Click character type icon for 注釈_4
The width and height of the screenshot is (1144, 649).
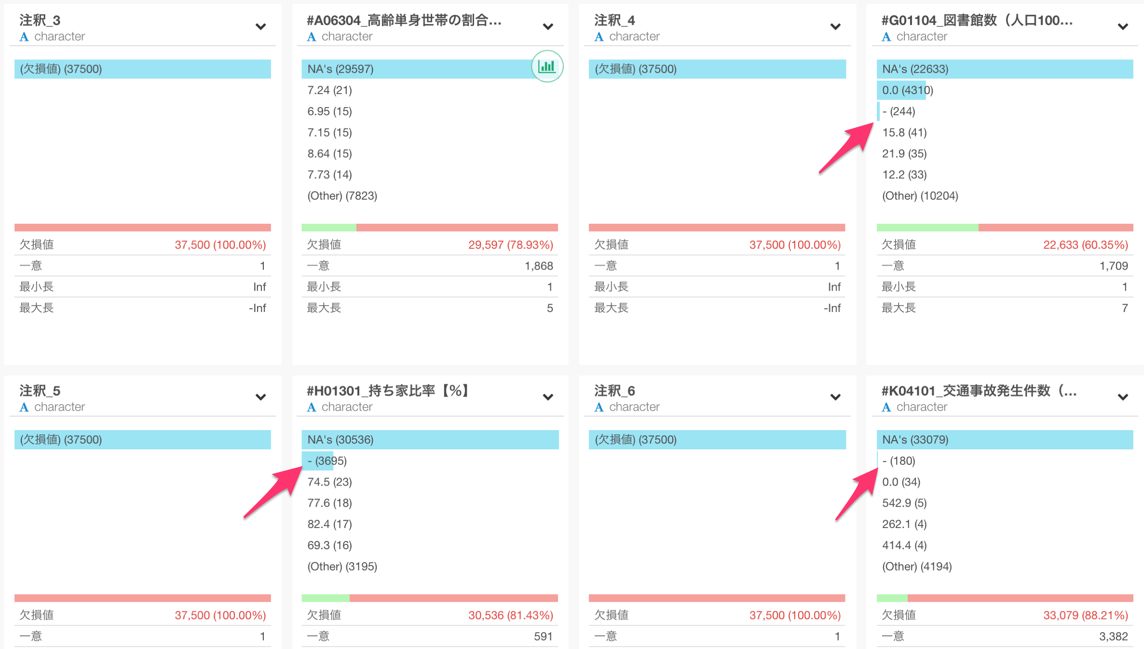tap(599, 37)
